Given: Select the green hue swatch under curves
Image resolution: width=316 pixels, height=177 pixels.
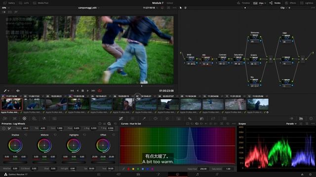Looking at the screenshot, I should tap(138, 169).
